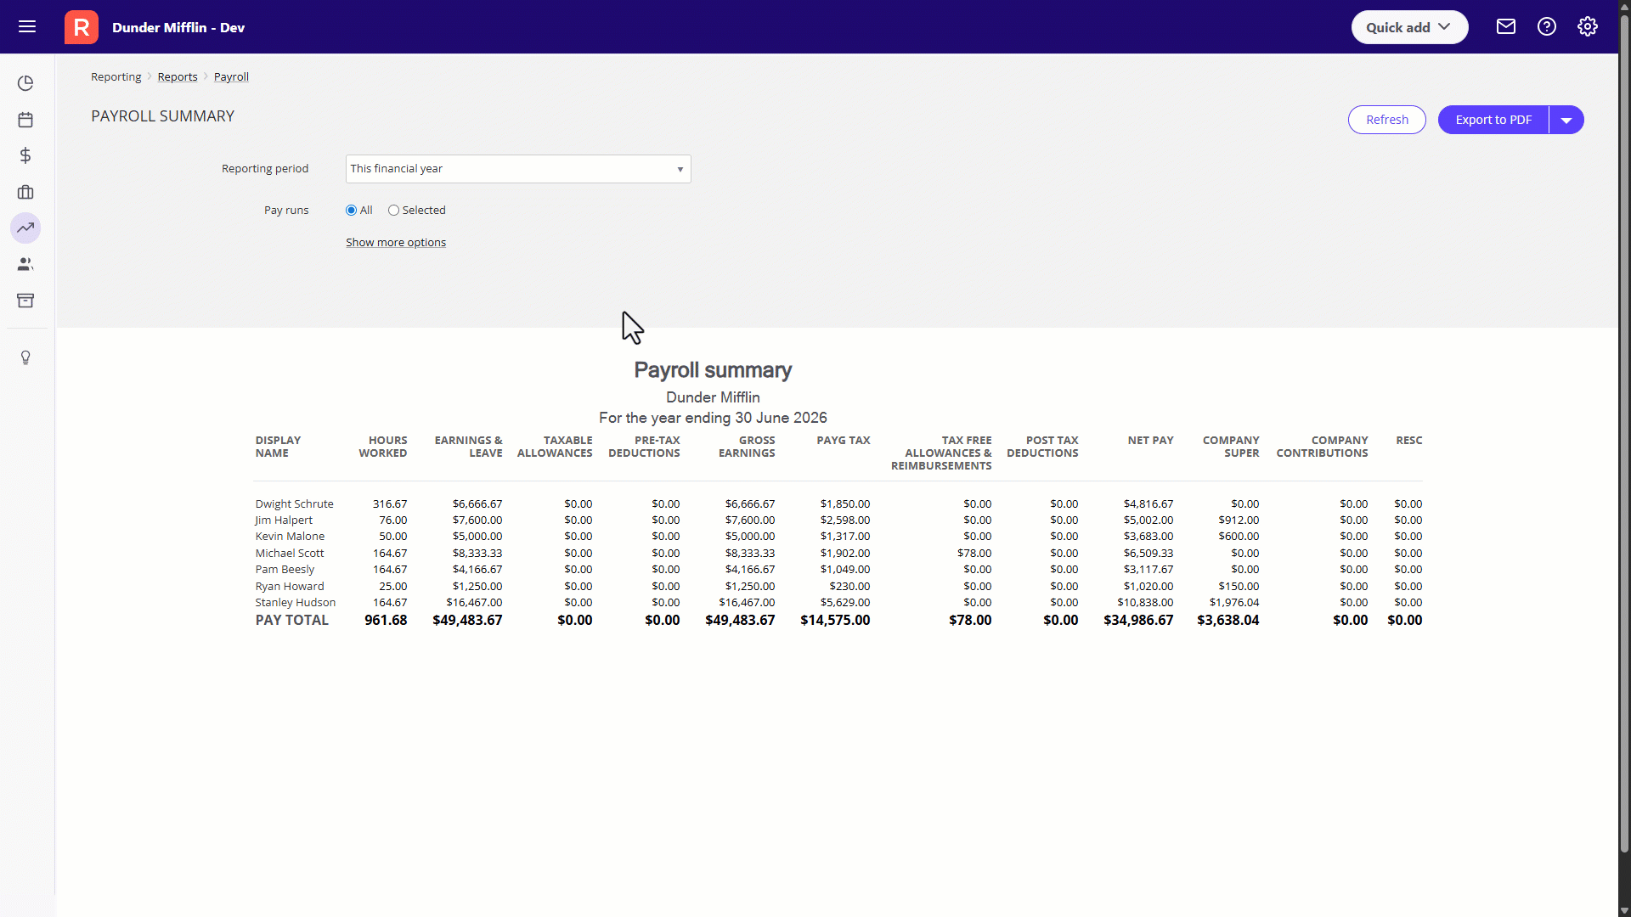The height and width of the screenshot is (917, 1631).
Task: Open the hamburger navigation menu
Action: 27,26
